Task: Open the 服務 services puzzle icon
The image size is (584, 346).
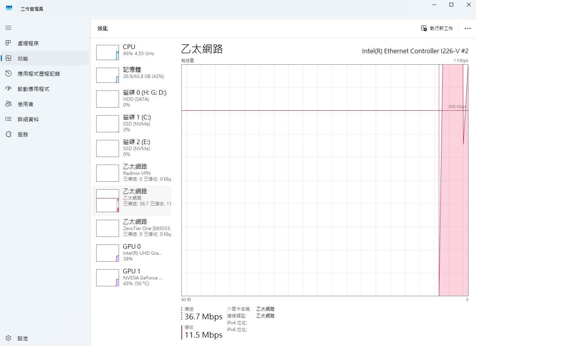Action: [8, 134]
